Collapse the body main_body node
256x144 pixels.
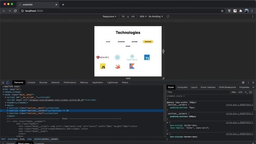pos(4,95)
